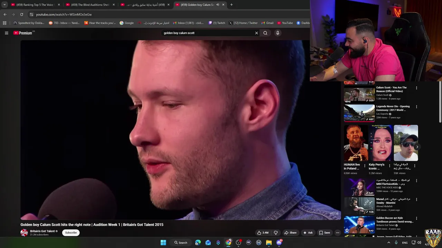Image resolution: width=442 pixels, height=248 pixels.
Task: Share the Calum Scott video
Action: pyautogui.click(x=290, y=233)
